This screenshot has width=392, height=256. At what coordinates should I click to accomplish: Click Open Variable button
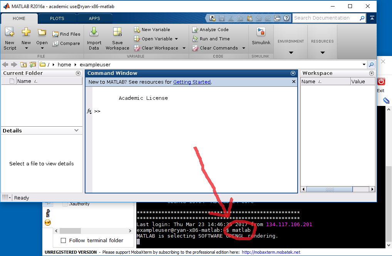pos(153,39)
